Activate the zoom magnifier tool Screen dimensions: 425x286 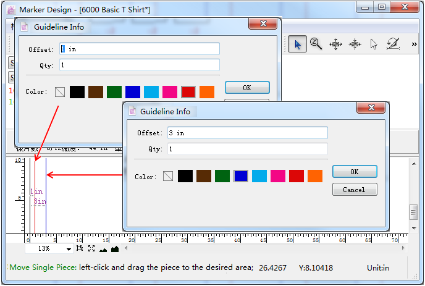click(316, 44)
